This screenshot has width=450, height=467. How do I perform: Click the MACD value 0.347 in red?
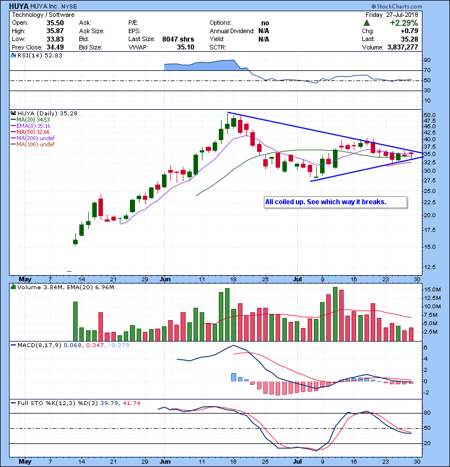pyautogui.click(x=94, y=345)
